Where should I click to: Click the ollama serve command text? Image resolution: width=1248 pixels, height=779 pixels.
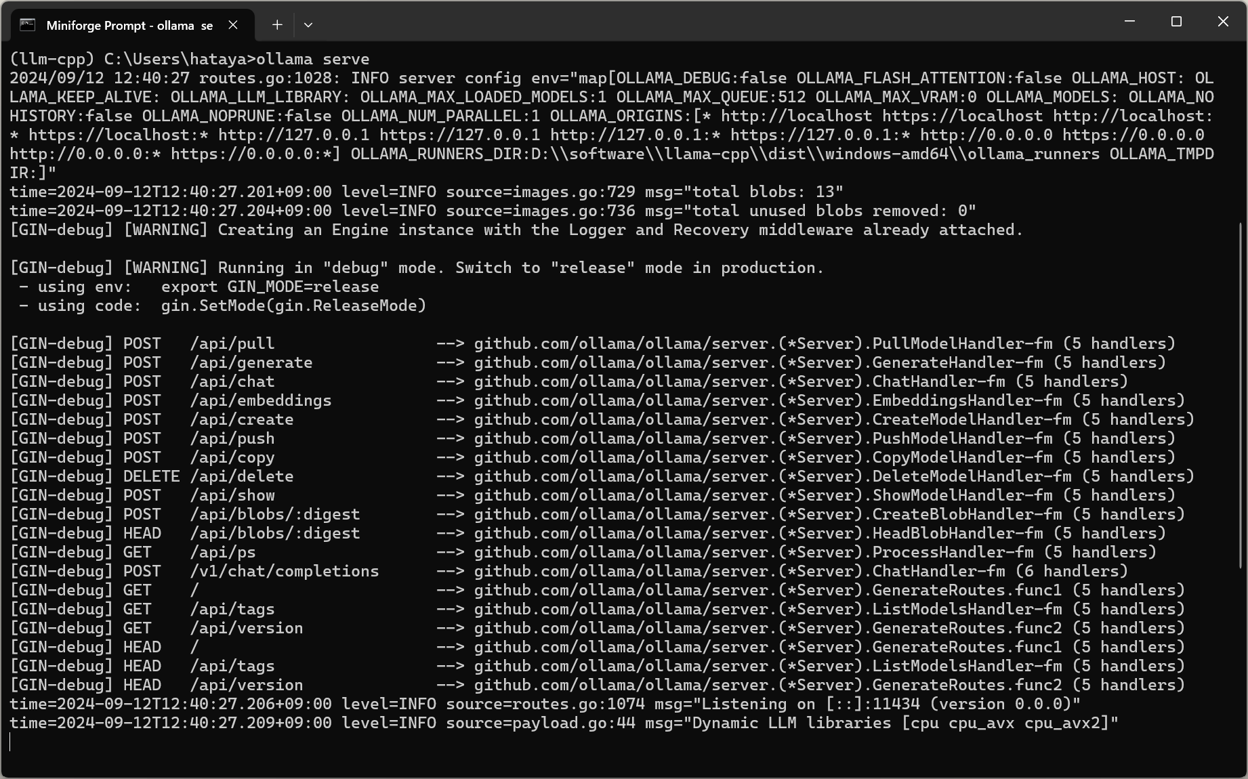pos(312,59)
